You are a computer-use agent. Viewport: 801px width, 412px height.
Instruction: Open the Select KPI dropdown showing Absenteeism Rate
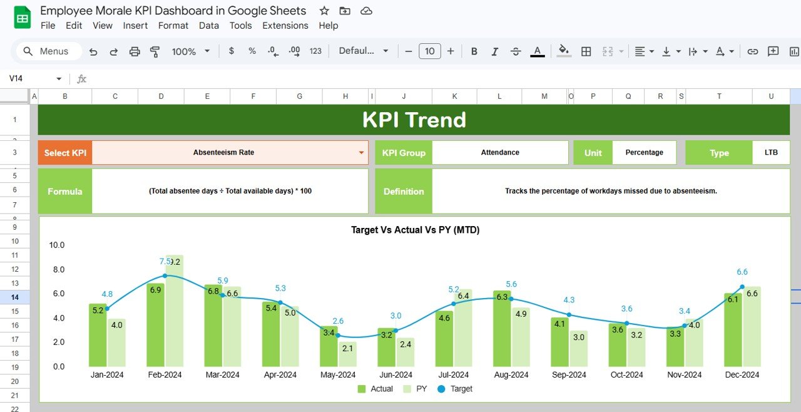[x=360, y=152]
